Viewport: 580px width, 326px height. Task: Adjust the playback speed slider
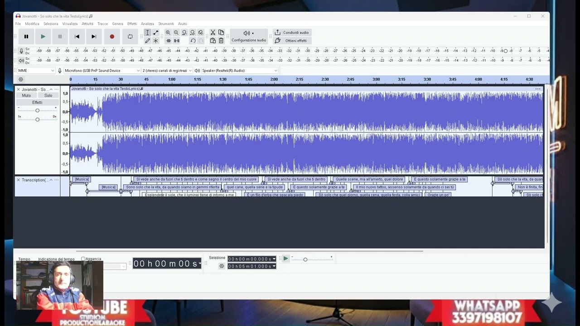pyautogui.click(x=311, y=259)
